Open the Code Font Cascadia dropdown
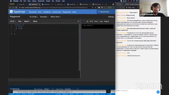This screenshot has width=169, height=95. tap(72, 89)
